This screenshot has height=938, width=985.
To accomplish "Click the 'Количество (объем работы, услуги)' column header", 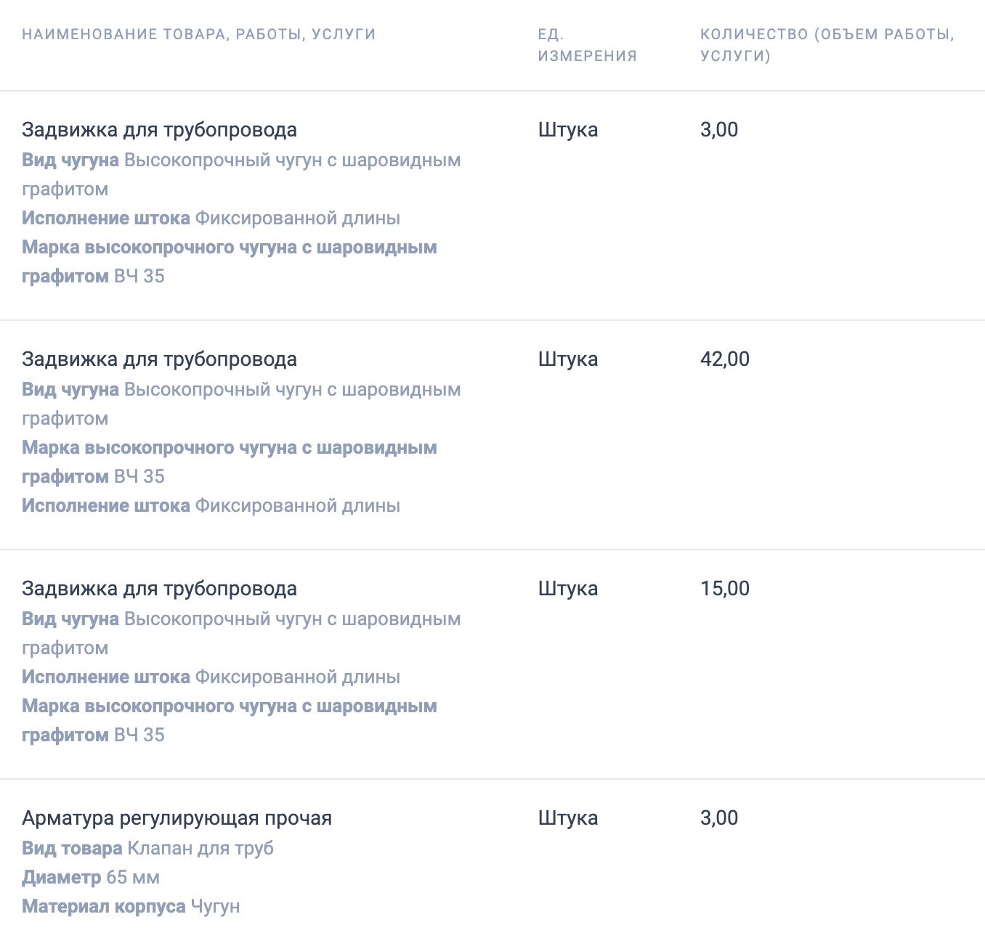I will [827, 45].
